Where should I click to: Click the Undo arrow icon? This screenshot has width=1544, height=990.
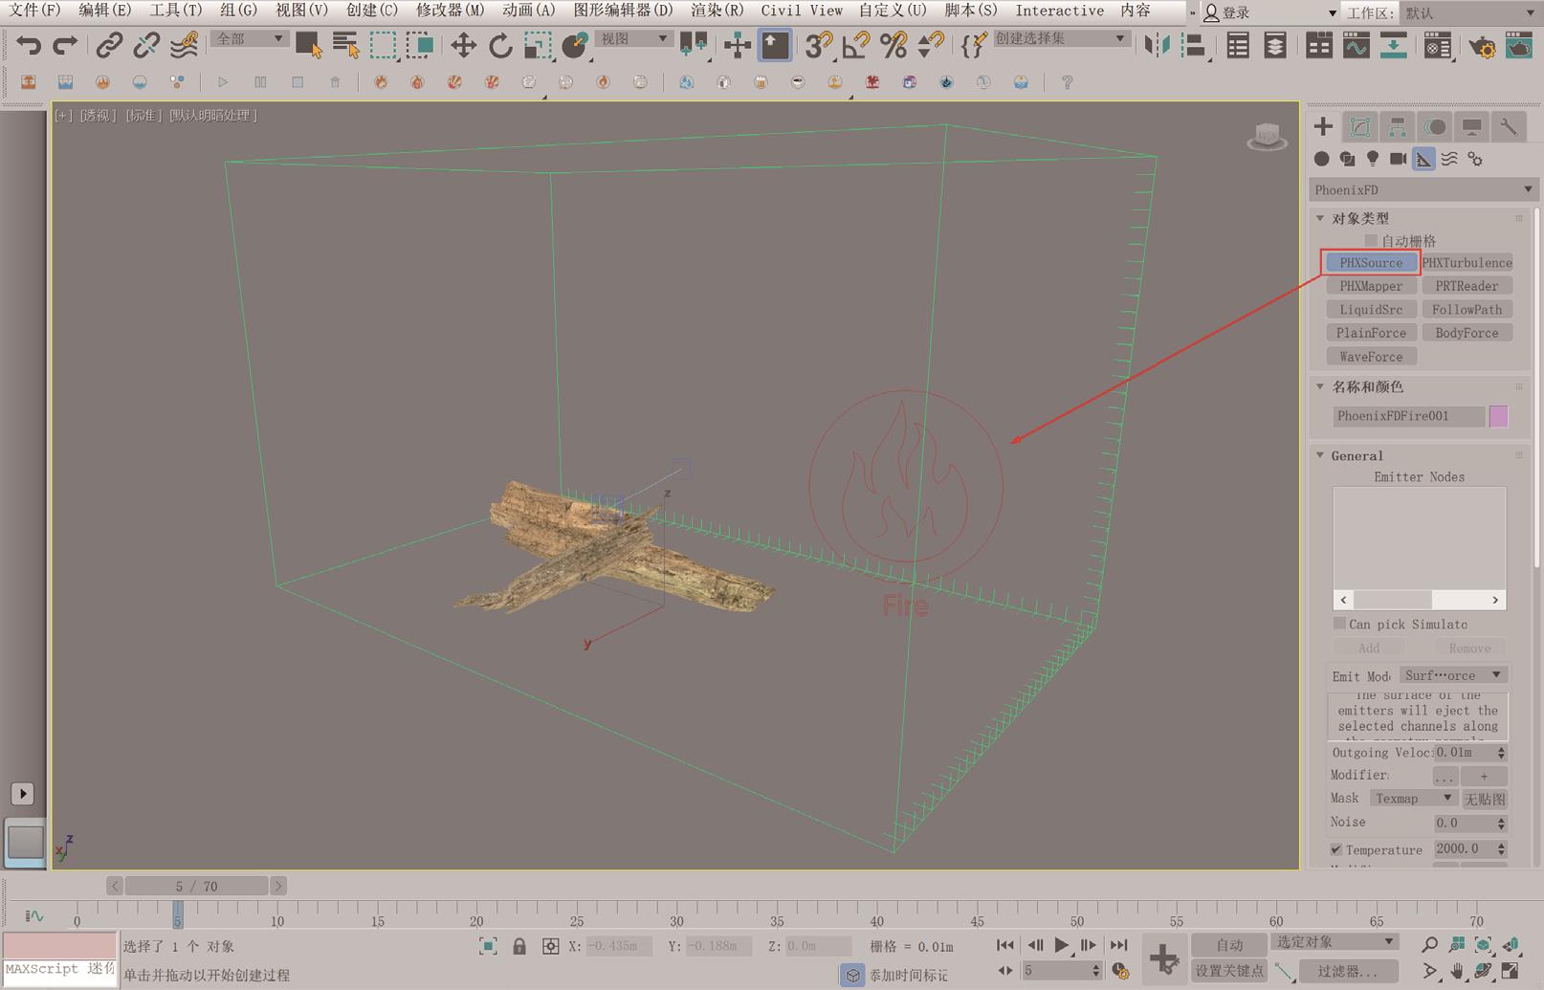(x=29, y=45)
